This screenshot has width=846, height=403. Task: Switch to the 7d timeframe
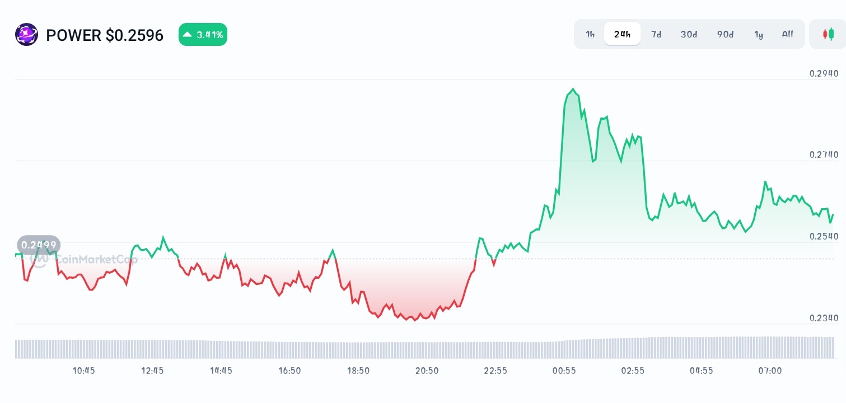[x=656, y=34]
